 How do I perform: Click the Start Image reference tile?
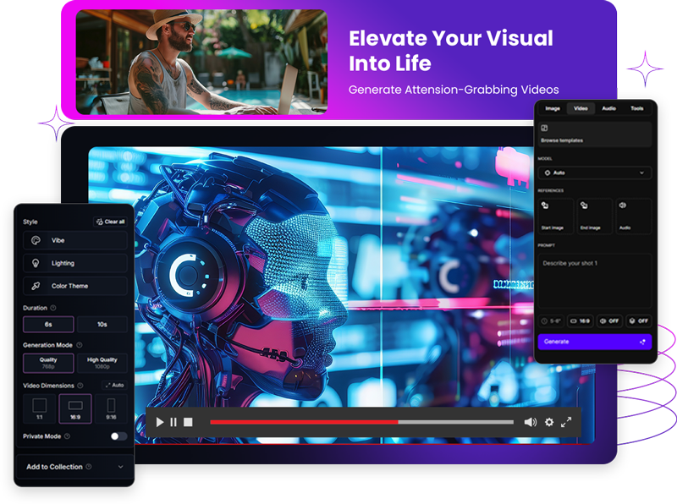[556, 216]
